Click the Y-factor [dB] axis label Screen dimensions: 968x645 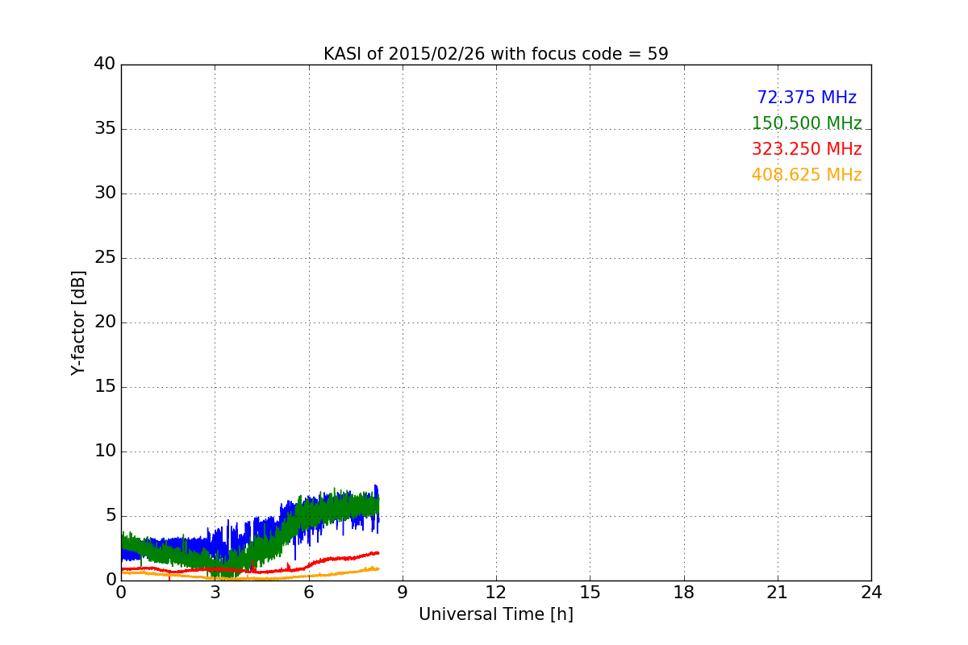pyautogui.click(x=78, y=322)
